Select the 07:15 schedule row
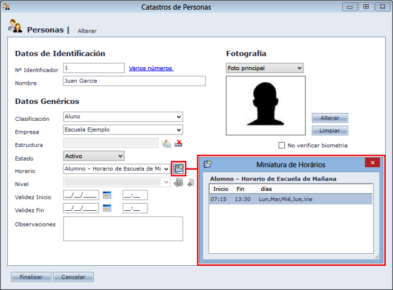 [290, 199]
